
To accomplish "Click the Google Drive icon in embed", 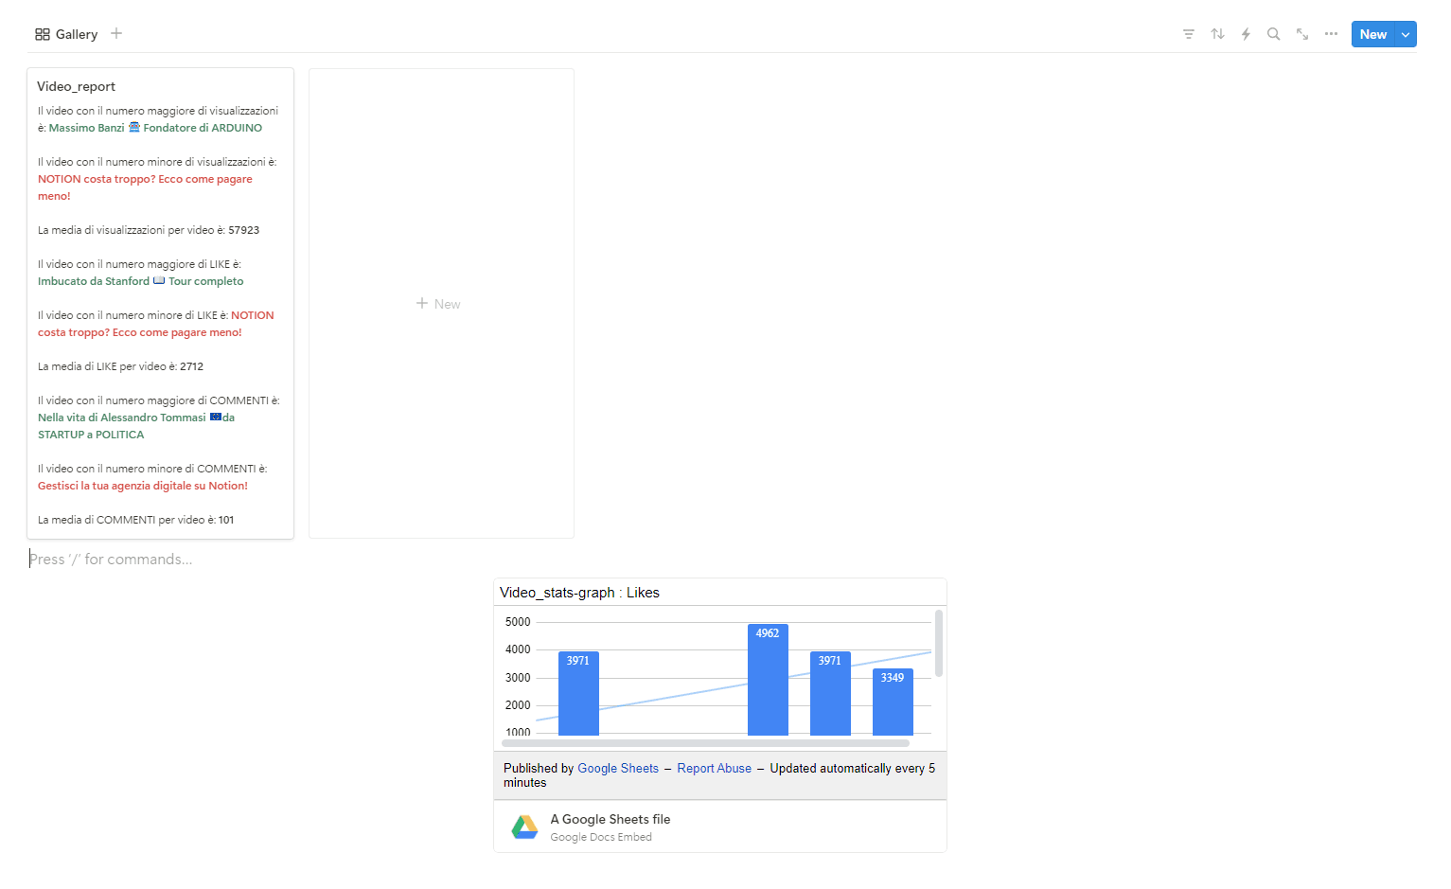I will (x=524, y=827).
